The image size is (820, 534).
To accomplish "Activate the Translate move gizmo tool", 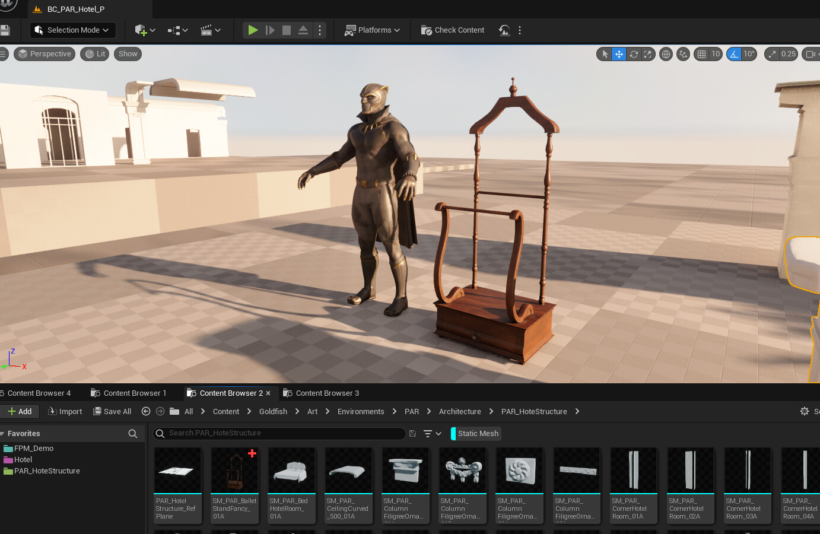I will click(x=619, y=54).
